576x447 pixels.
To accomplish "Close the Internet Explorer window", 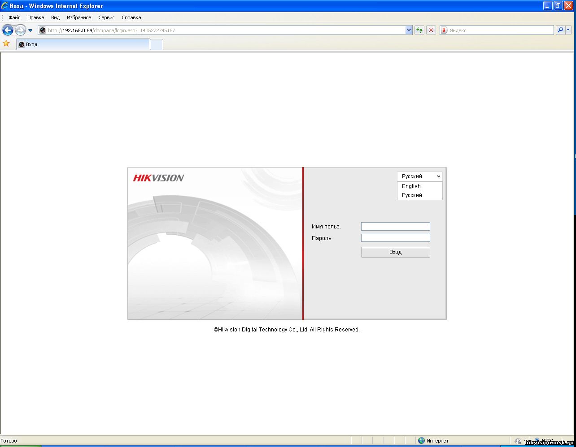I will click(x=568, y=6).
